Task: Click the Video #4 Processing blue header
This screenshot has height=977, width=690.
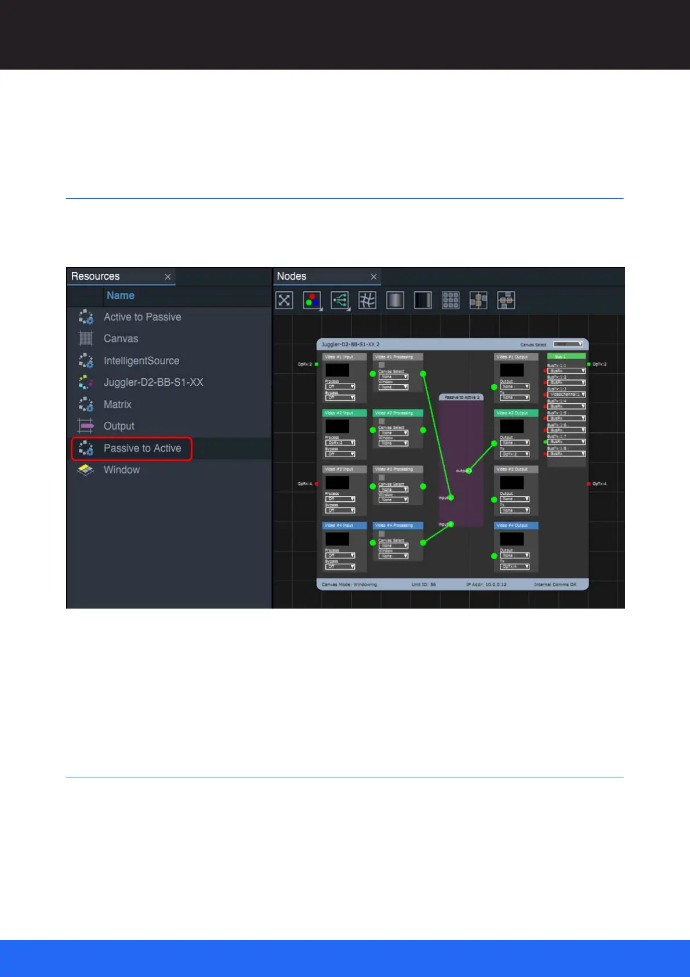Action: tap(398, 526)
